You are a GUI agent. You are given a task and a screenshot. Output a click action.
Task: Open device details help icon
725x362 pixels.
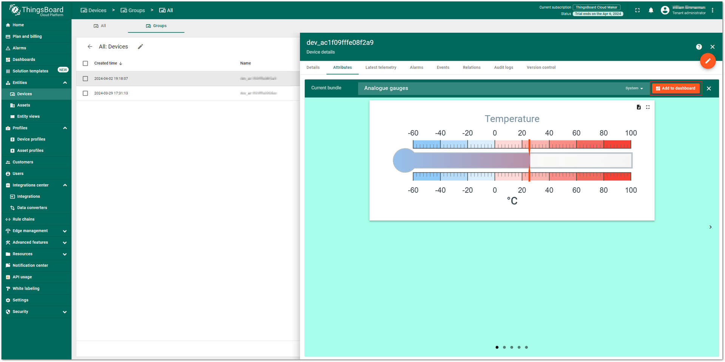click(699, 47)
